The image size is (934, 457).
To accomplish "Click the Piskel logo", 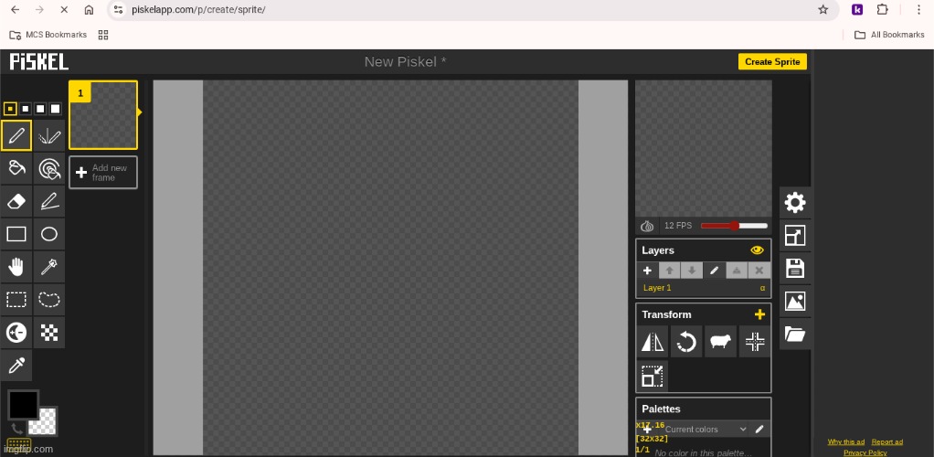I will click(38, 61).
